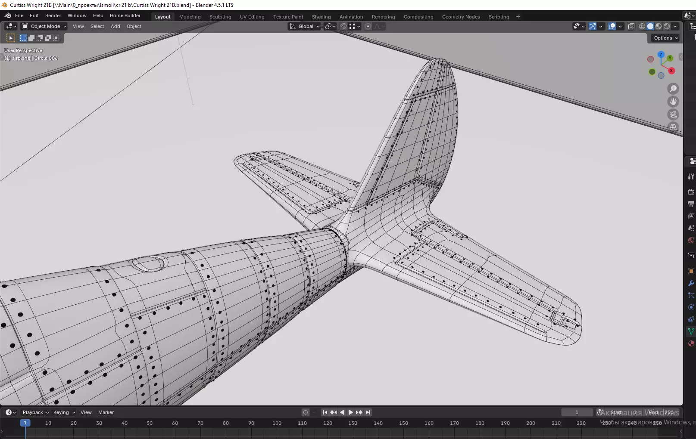Open the object types visibility dropdown
This screenshot has height=439, width=696.
click(x=579, y=26)
